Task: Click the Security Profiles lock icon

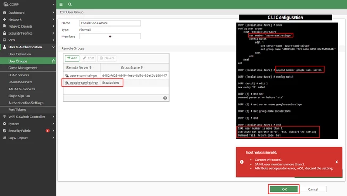Action: [x=4, y=33]
